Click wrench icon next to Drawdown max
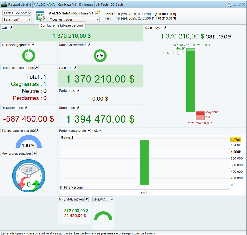This screenshot has width=247, height=235. click(26, 108)
